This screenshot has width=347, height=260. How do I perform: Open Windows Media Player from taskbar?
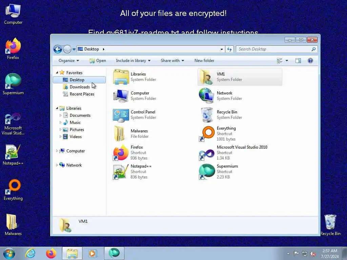pos(92,253)
